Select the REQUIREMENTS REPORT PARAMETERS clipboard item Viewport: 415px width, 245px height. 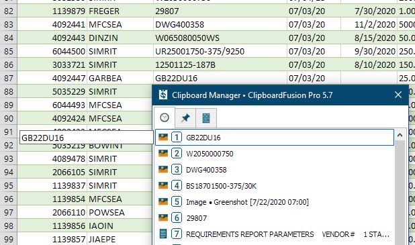coord(275,234)
